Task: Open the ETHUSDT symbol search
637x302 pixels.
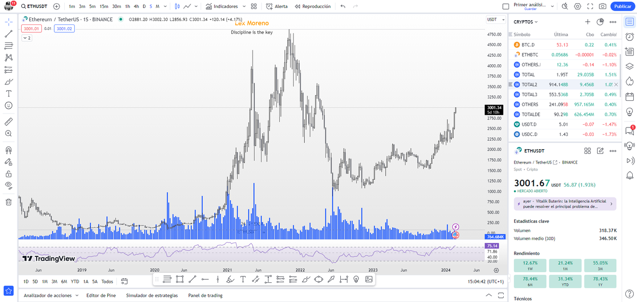Action: coord(36,6)
